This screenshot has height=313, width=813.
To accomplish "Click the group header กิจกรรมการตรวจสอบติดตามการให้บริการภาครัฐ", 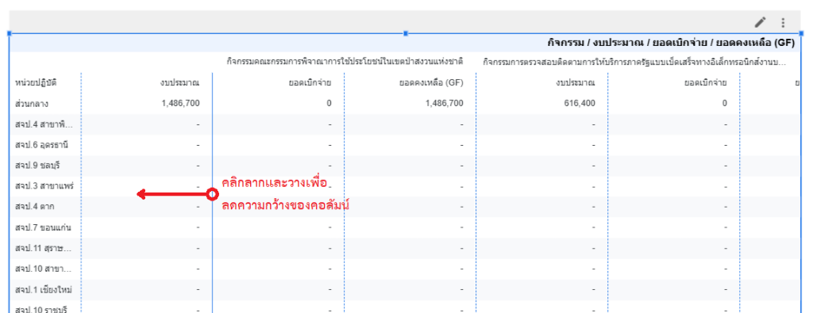I will tap(634, 63).
